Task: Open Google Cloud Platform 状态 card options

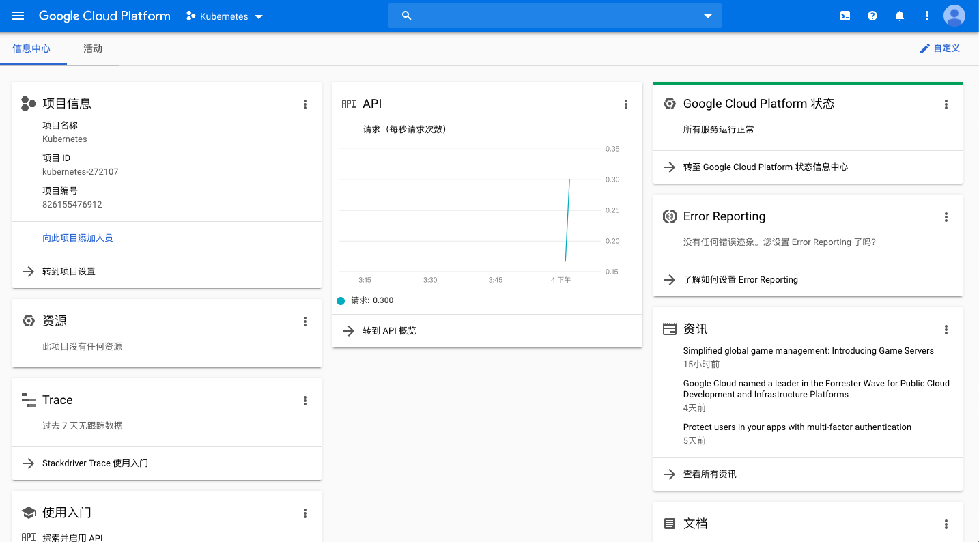Action: (946, 104)
